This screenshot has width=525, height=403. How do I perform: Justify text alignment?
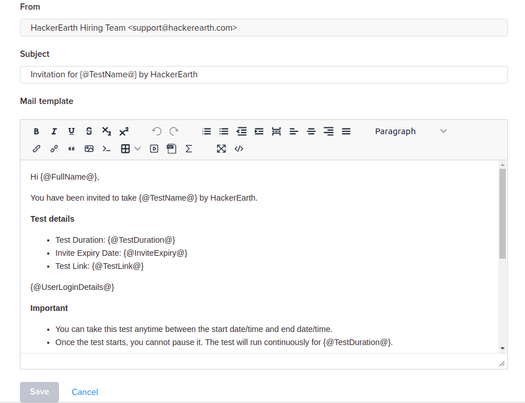[346, 131]
